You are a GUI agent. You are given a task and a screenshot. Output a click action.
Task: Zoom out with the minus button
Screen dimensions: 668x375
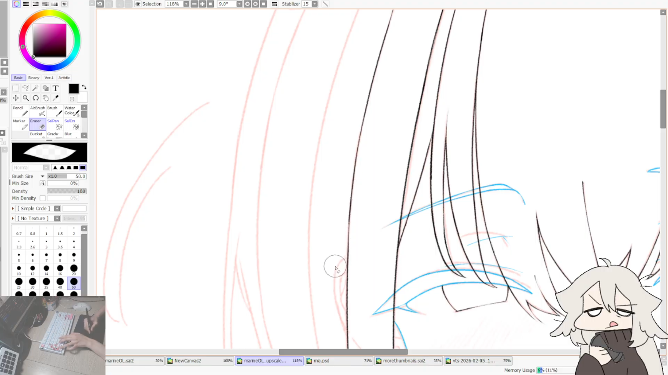(x=194, y=4)
